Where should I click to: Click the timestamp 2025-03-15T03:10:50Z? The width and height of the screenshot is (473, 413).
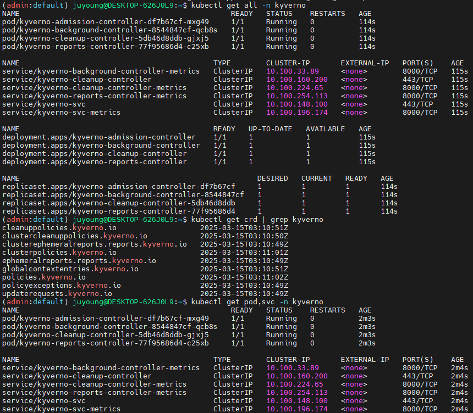tap(244, 236)
